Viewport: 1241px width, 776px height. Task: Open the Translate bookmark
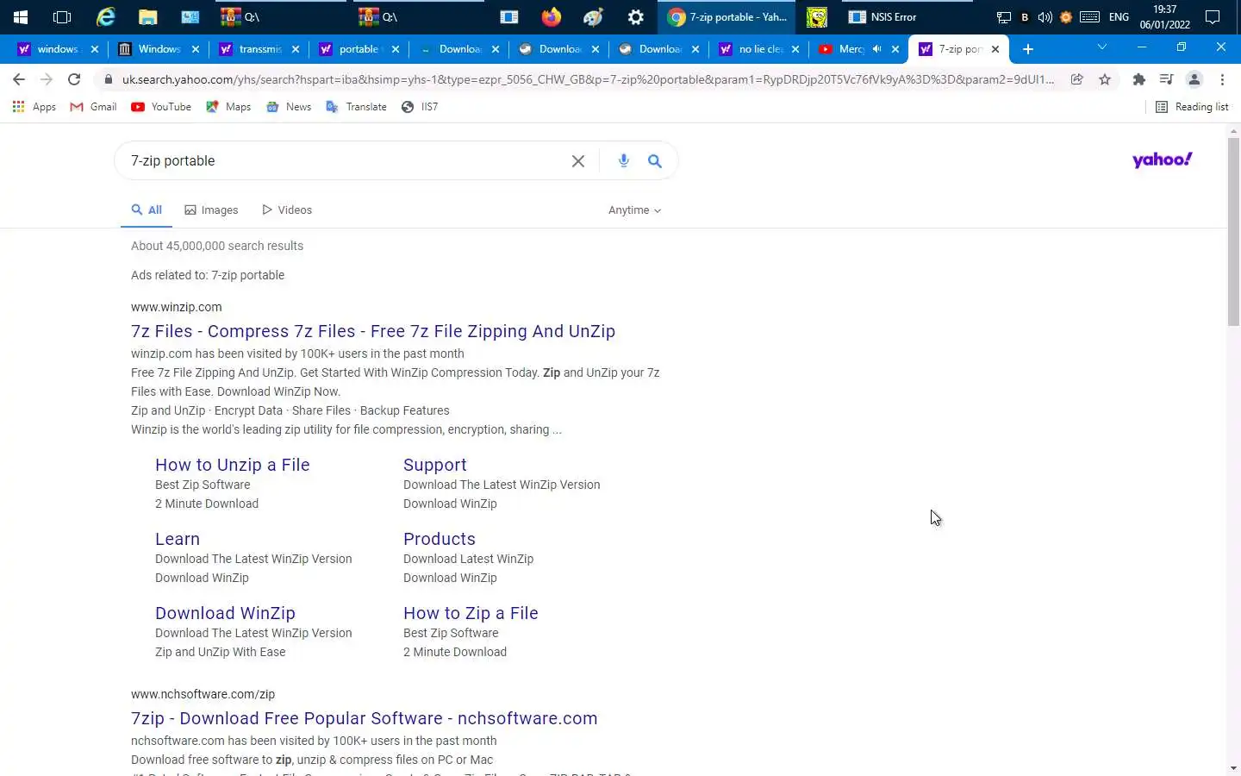356,107
